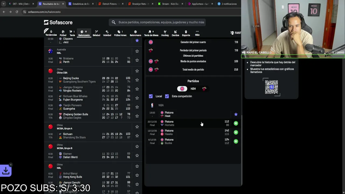Click 'Total medio de partido' stat row
Screen dimensions: 345x194
coord(193,70)
